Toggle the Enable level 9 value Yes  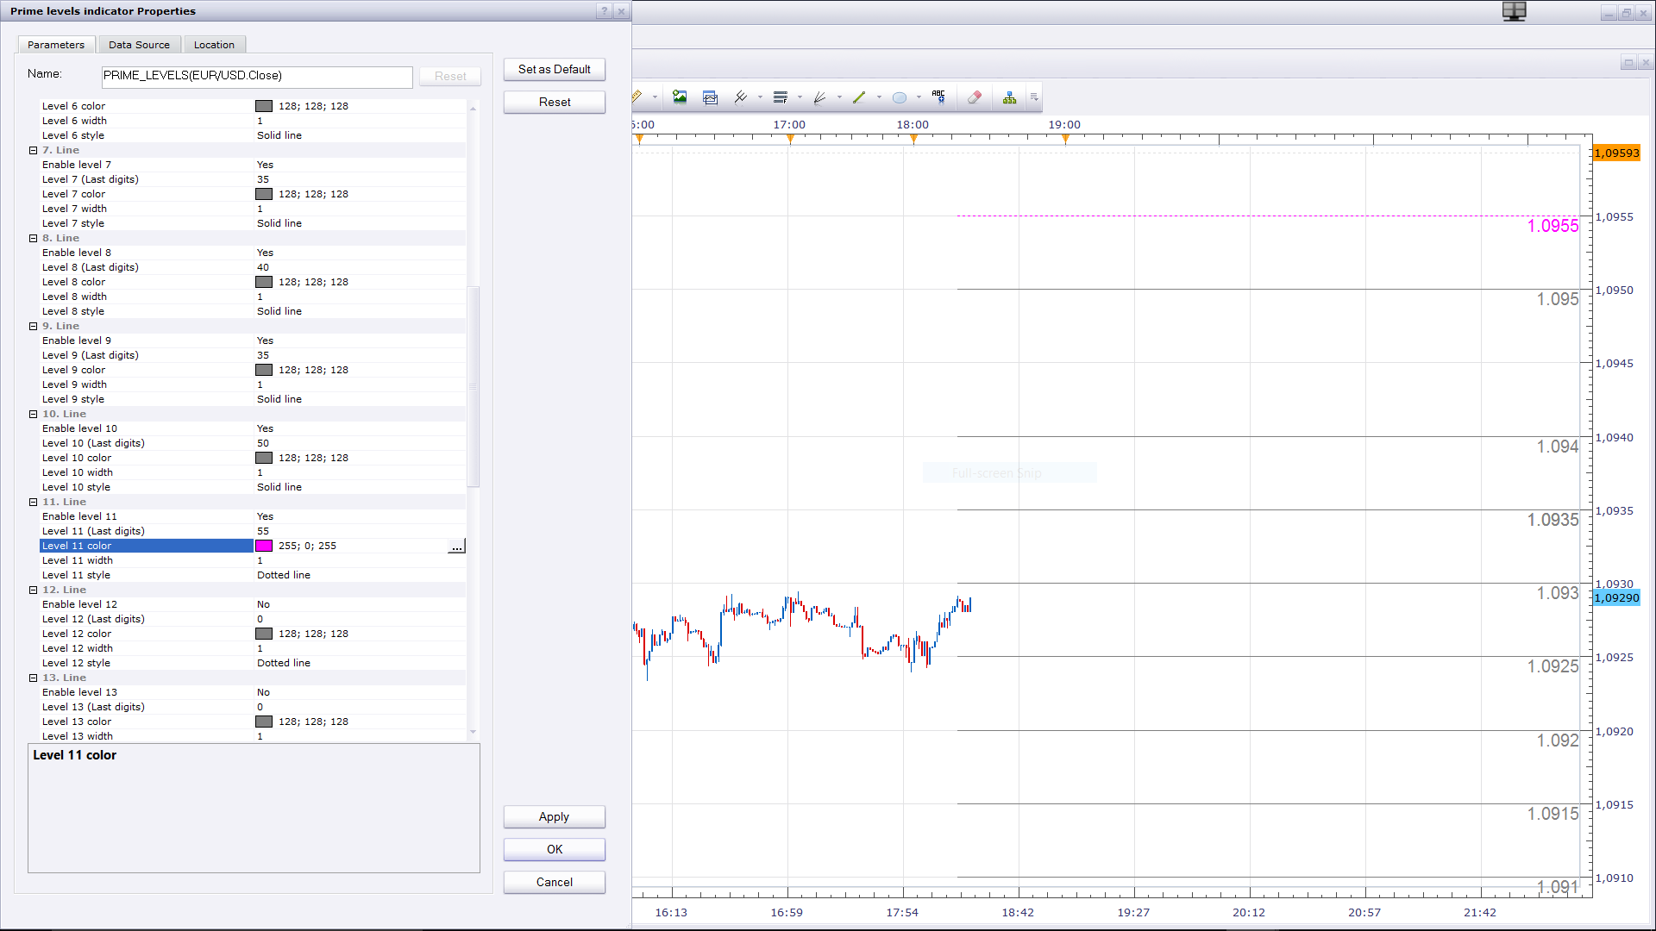pyautogui.click(x=265, y=341)
